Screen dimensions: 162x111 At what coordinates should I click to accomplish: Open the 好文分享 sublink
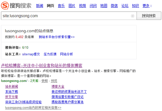point(12,97)
